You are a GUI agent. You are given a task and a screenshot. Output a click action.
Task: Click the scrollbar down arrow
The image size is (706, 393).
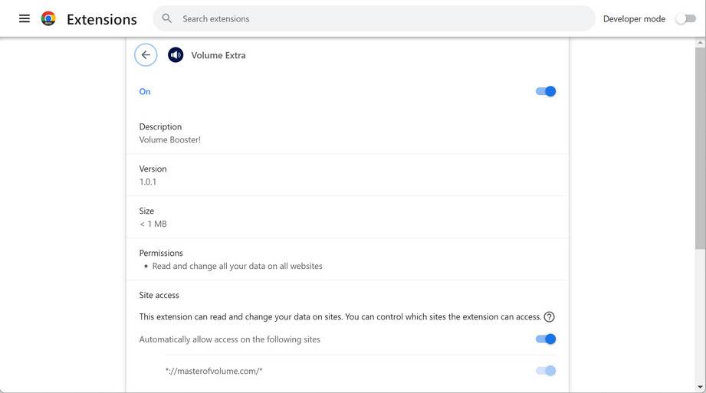coord(700,387)
